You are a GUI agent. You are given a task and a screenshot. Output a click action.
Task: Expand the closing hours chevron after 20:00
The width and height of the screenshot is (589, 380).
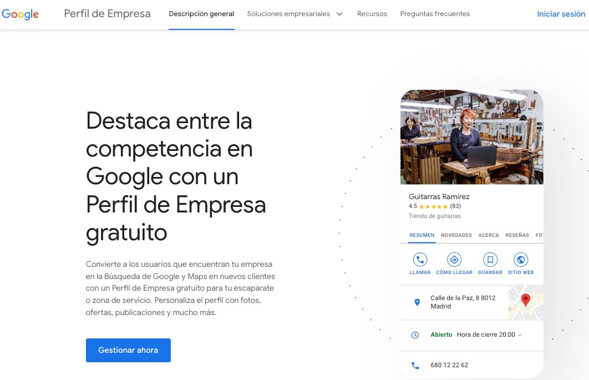[x=520, y=335]
